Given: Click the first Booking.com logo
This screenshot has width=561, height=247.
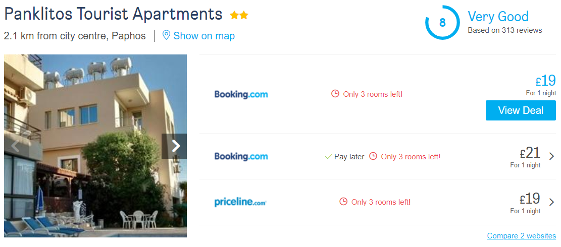Looking at the screenshot, I should pyautogui.click(x=241, y=95).
